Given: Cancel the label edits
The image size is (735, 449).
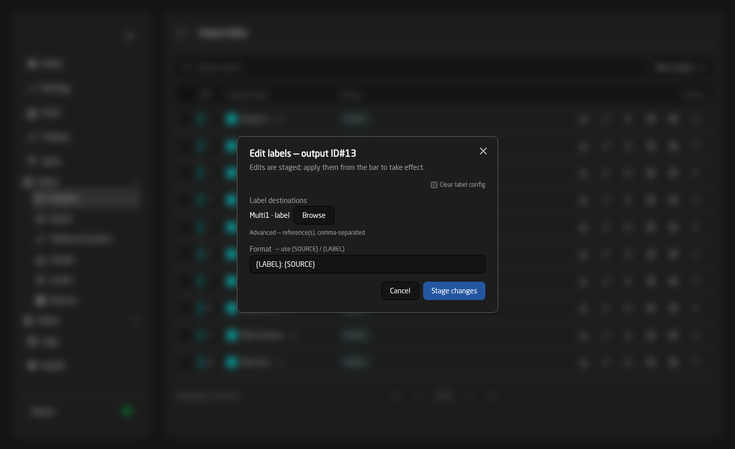Looking at the screenshot, I should click(400, 291).
